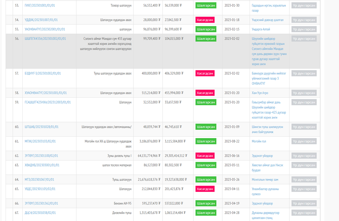Viewport: 339px width, 221px height.
Task: Open tender link БЗДНҮГ-3/202301002/01/01
Action: coord(43,74)
